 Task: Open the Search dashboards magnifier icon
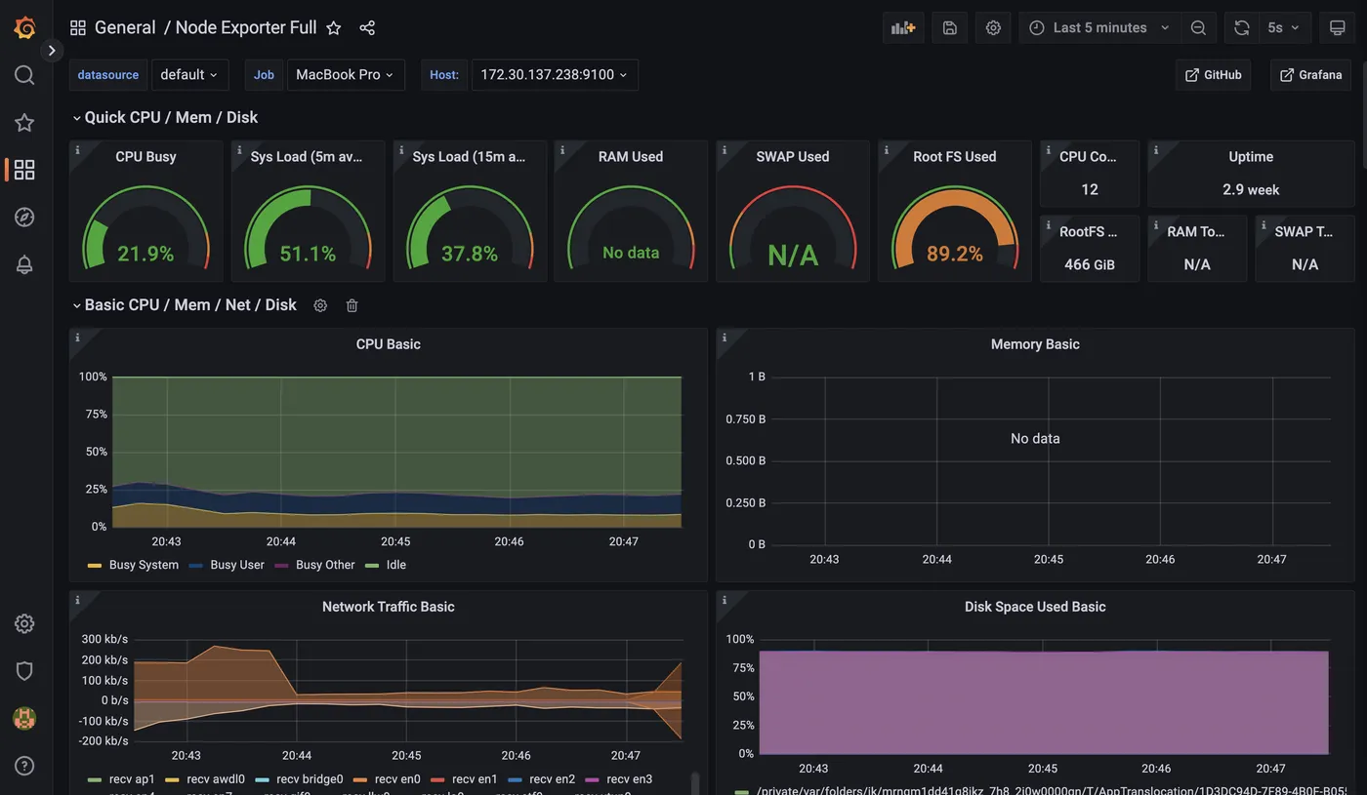pos(24,75)
